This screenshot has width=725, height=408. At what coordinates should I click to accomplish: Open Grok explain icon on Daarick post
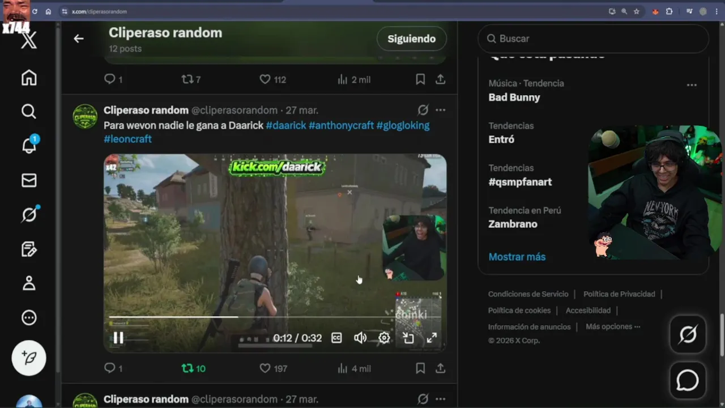point(423,110)
